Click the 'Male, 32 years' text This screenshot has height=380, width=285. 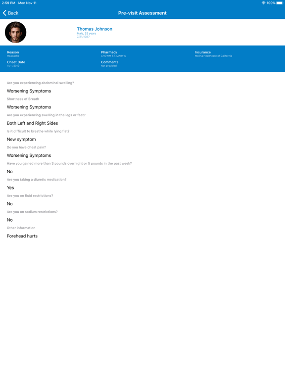86,34
